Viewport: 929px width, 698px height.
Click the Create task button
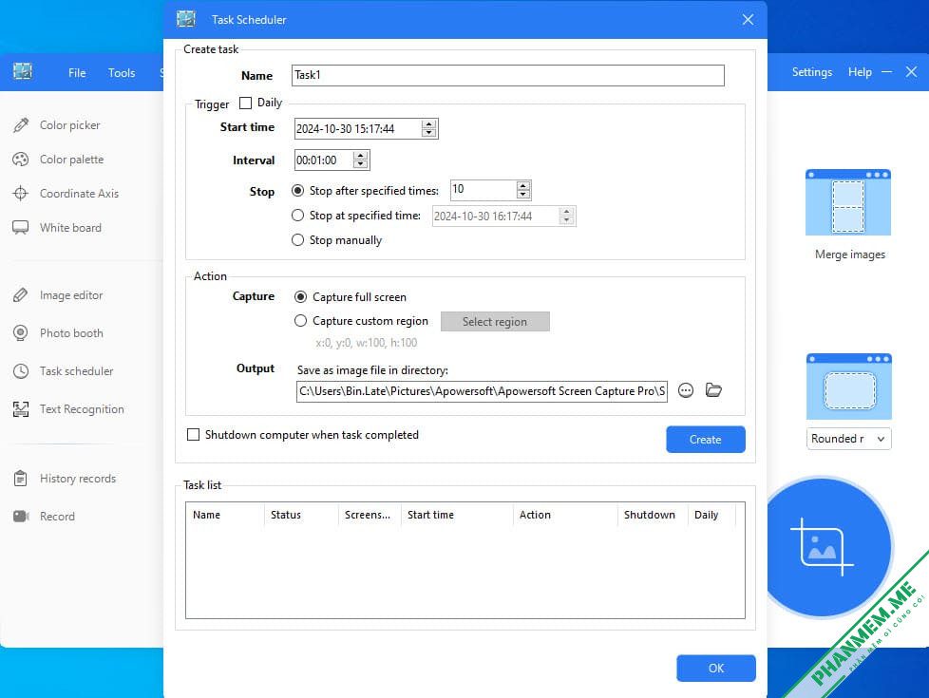705,440
